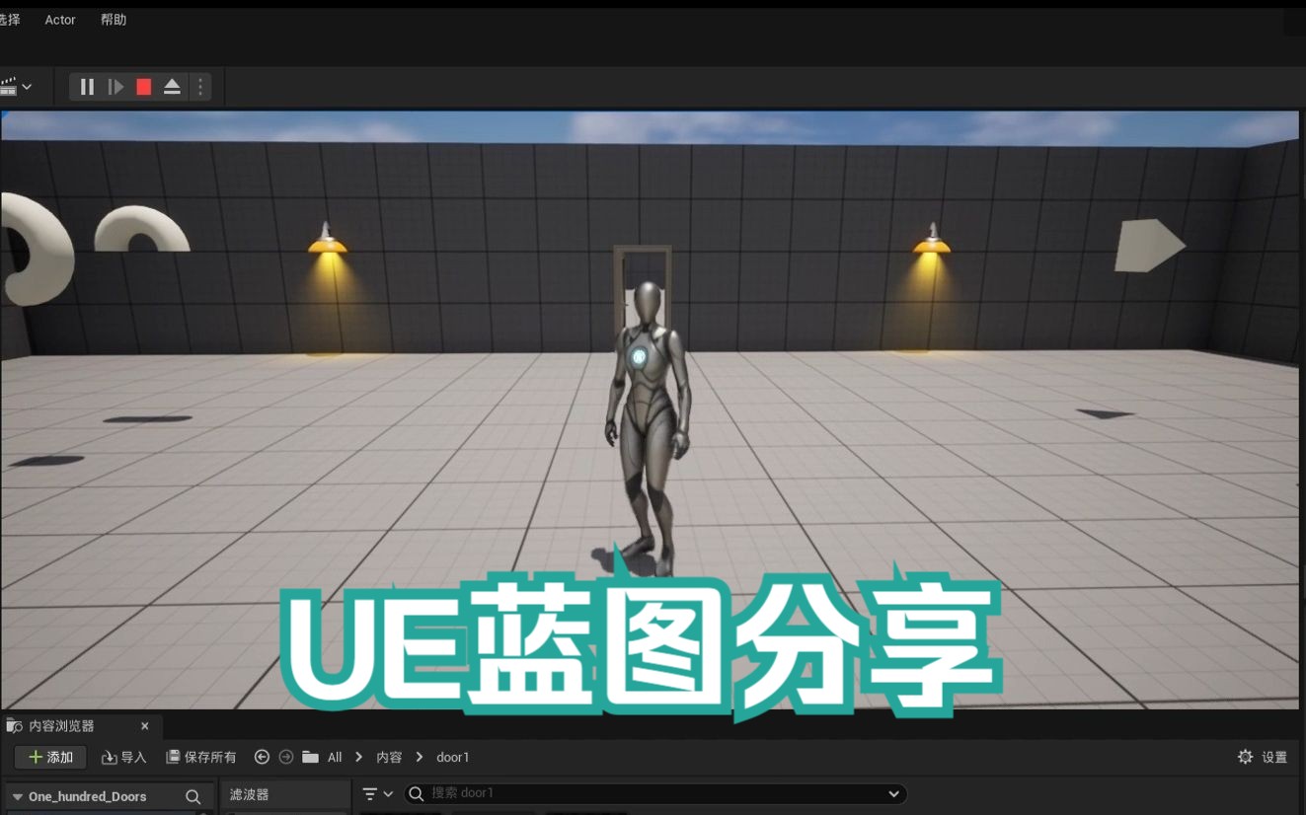Select door1 in breadcrumb path
The width and height of the screenshot is (1306, 815).
(x=453, y=757)
